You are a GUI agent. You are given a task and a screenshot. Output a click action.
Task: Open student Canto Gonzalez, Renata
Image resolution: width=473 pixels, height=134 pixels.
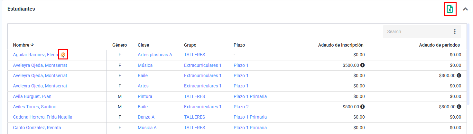pos(37,128)
